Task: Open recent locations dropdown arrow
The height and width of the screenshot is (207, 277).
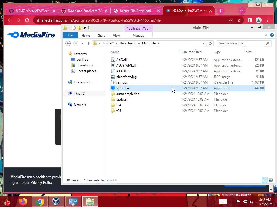Action: point(82,43)
